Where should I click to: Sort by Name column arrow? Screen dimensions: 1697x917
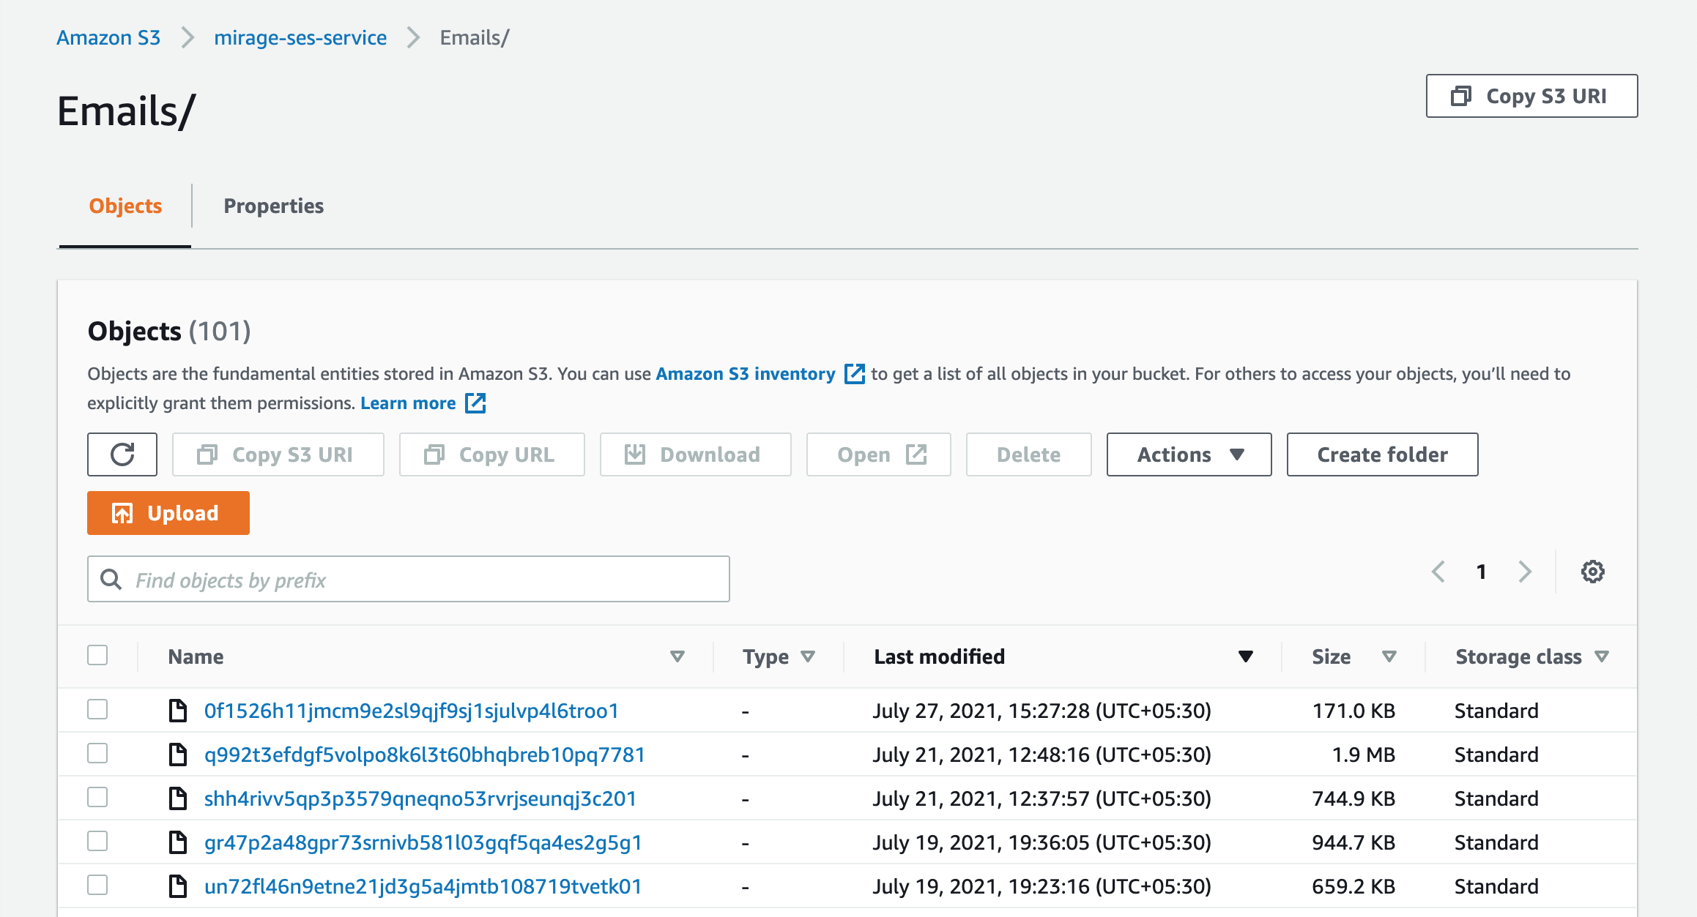[x=677, y=656]
